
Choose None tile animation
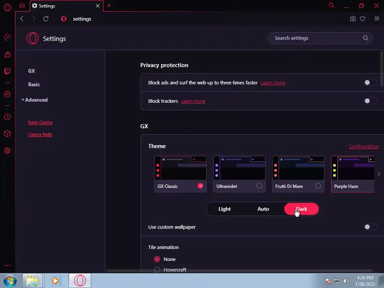coord(157,259)
